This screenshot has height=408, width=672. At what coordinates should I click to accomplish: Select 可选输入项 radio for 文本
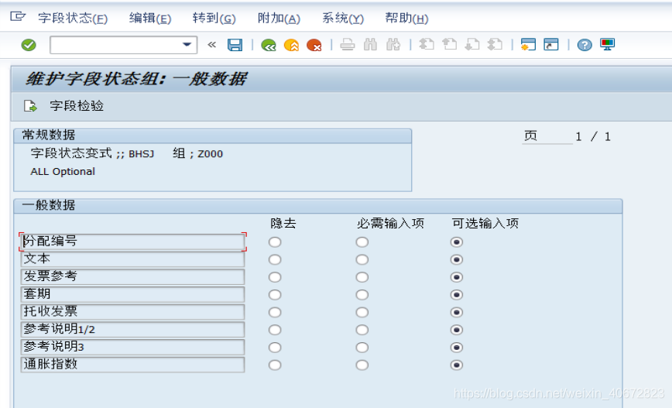(457, 259)
